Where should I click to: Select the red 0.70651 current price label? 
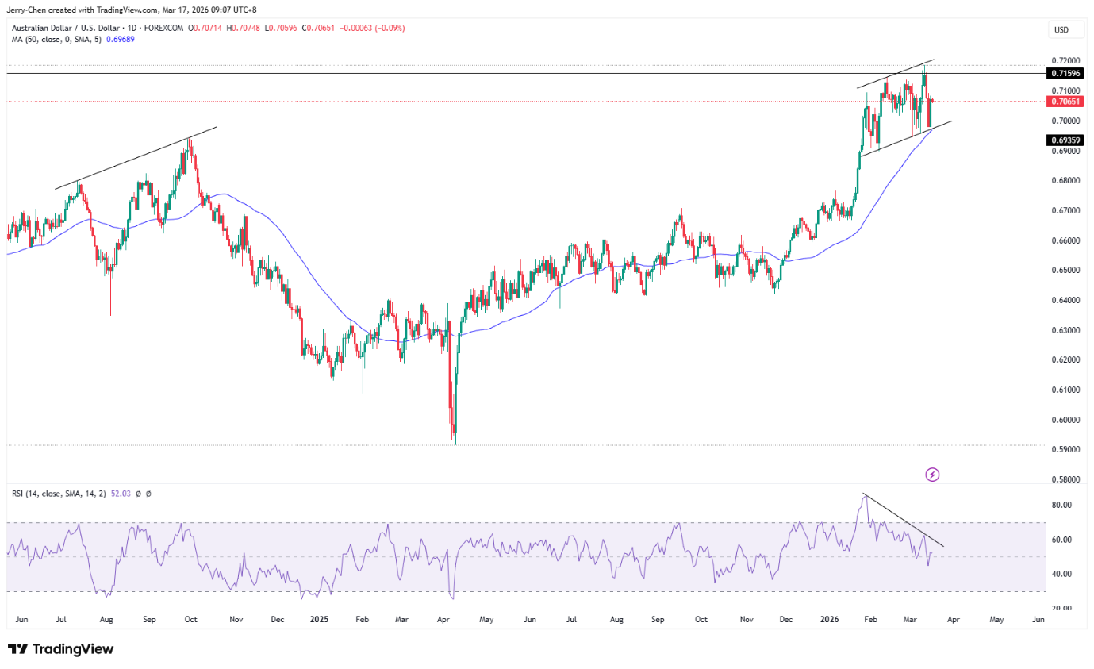[1065, 102]
